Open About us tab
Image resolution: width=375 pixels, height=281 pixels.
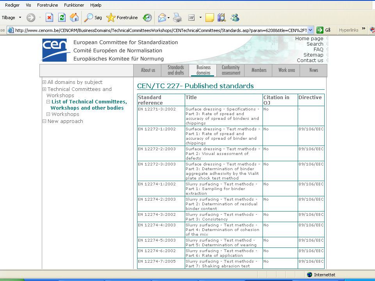tap(148, 70)
